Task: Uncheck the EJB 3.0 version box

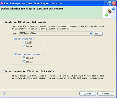Action: [x=24, y=58]
